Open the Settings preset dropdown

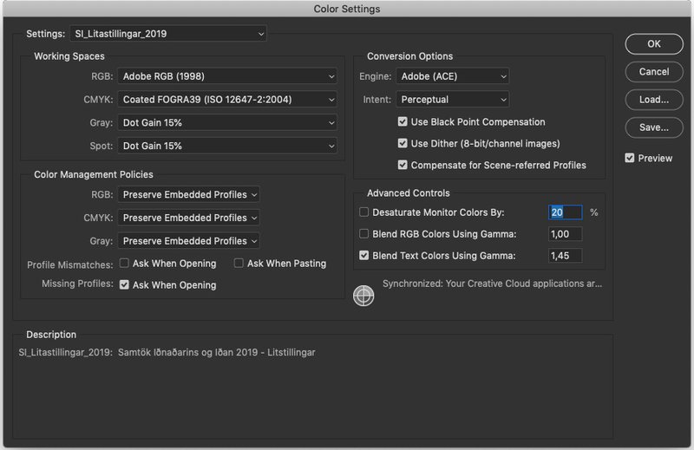(x=168, y=34)
